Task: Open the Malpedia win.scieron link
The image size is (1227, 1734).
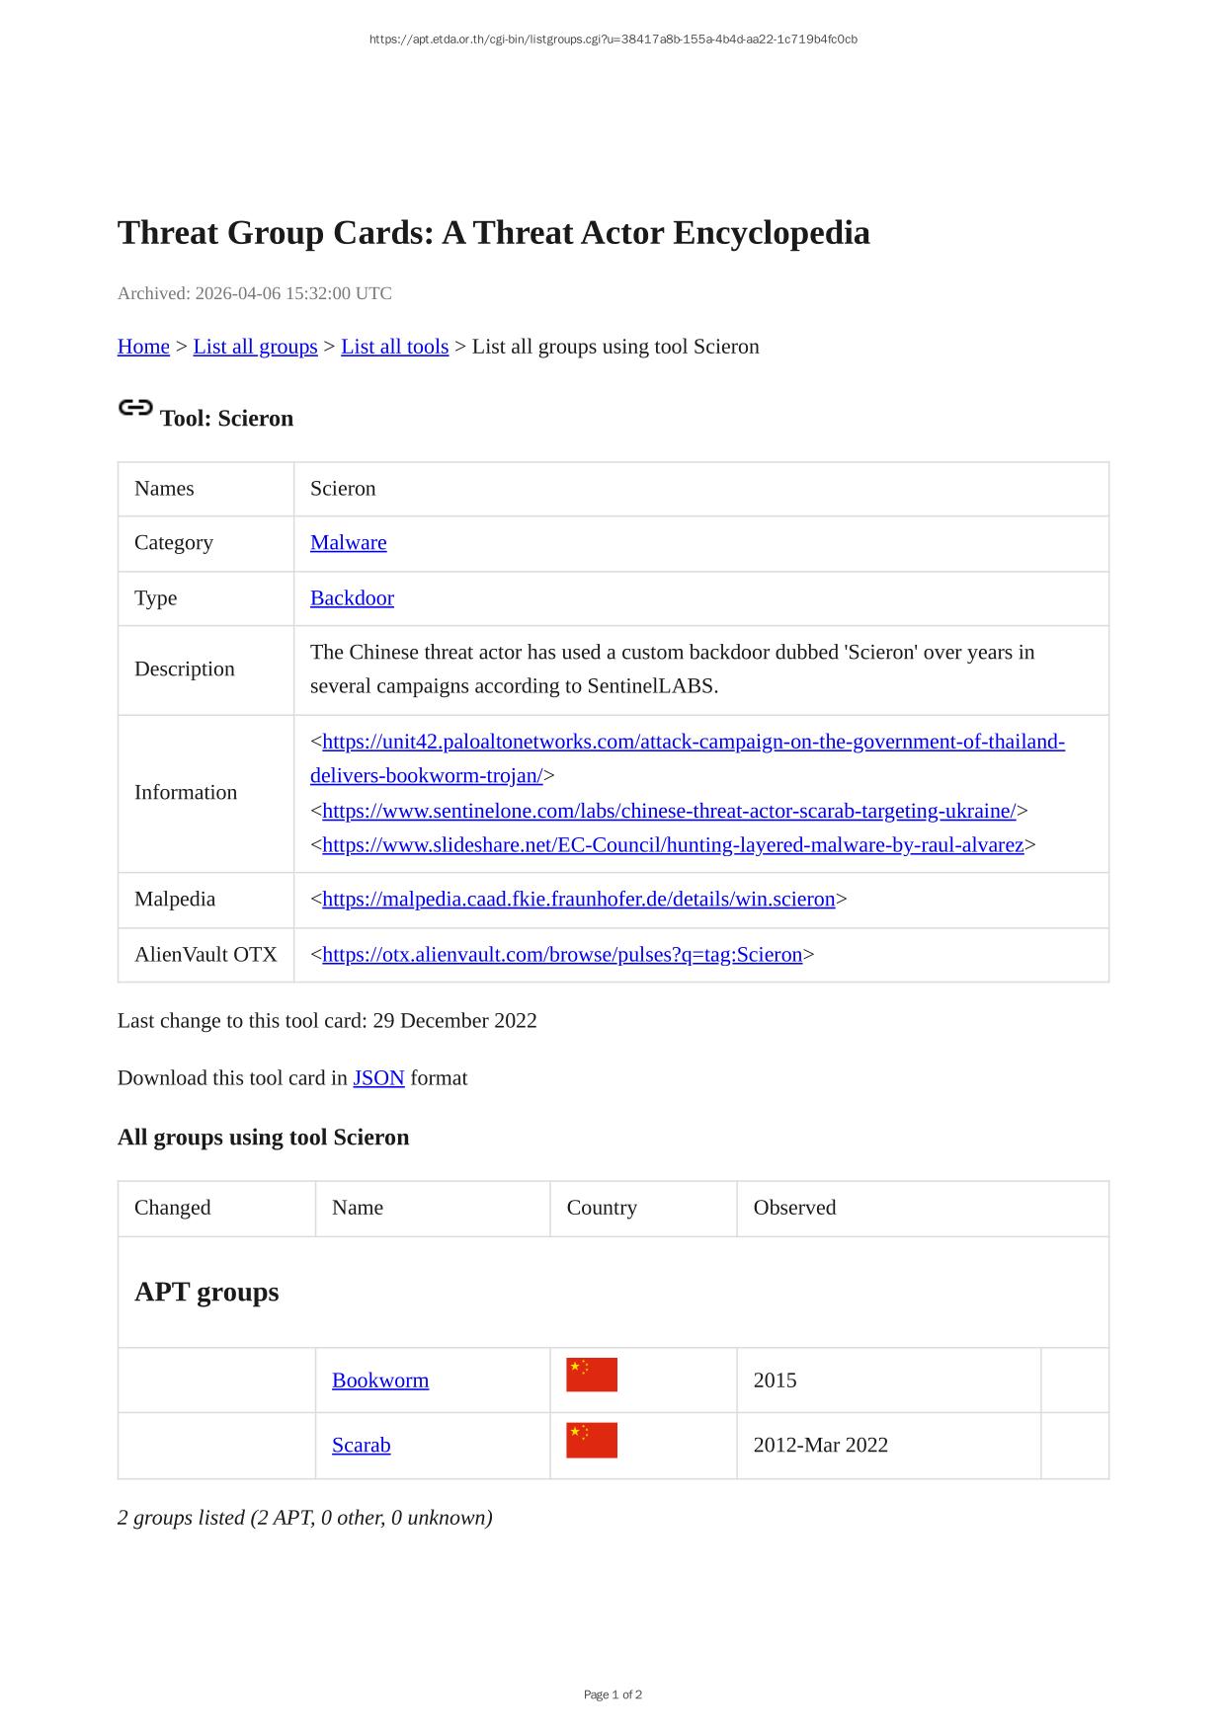Action: pos(578,900)
